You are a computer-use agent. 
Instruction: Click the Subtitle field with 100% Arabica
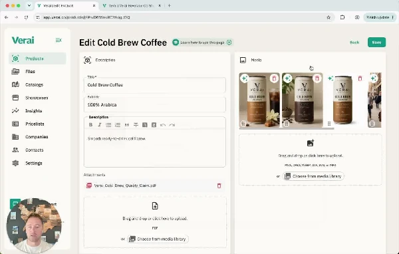point(155,104)
